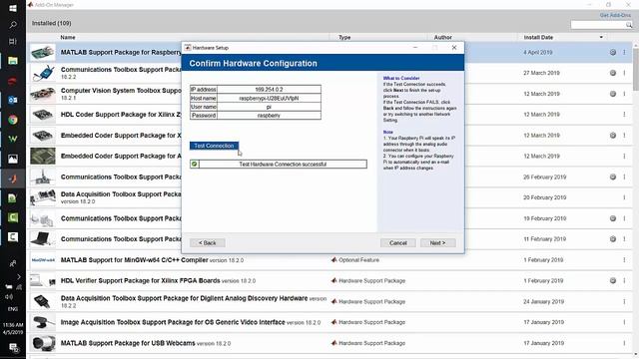Open File Explorer from the taskbar
The height and width of the screenshot is (359, 639).
click(13, 61)
